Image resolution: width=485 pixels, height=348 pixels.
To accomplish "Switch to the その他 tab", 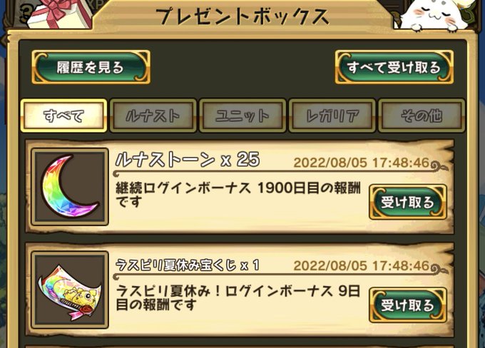I will (x=422, y=116).
